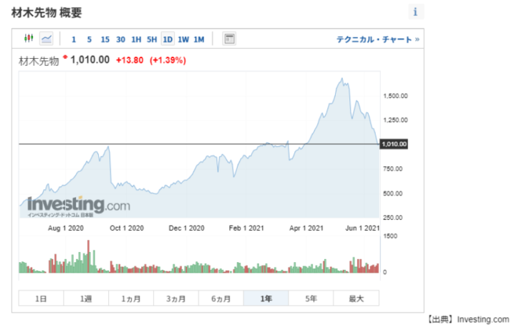This screenshot has height=325, width=514.
Task: Select the 5年 range tab
Action: click(x=311, y=299)
